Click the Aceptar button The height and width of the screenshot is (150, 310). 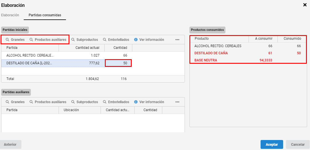272,145
